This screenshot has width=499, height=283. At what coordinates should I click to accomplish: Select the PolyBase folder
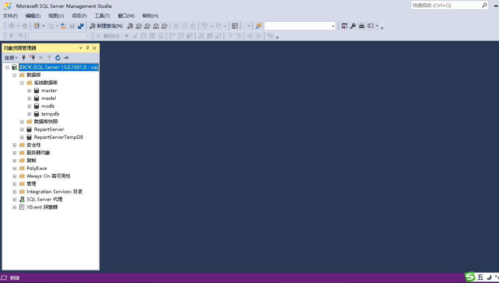[x=37, y=168]
